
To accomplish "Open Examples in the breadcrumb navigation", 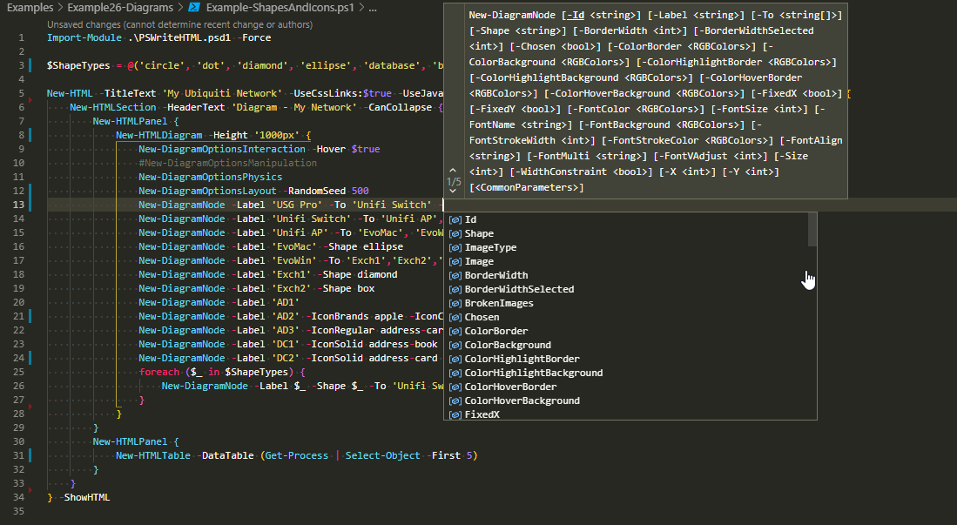I will tap(29, 6).
